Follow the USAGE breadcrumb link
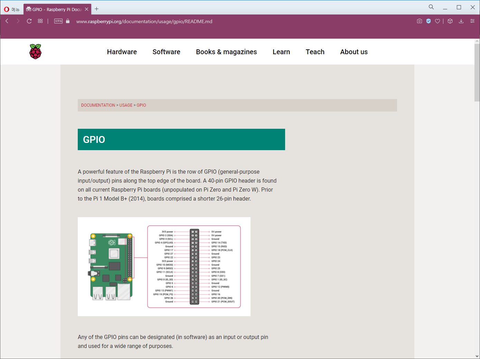The width and height of the screenshot is (480, 359). [126, 105]
